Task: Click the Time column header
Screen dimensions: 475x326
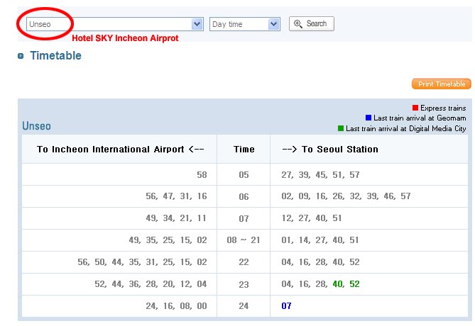Action: [244, 149]
